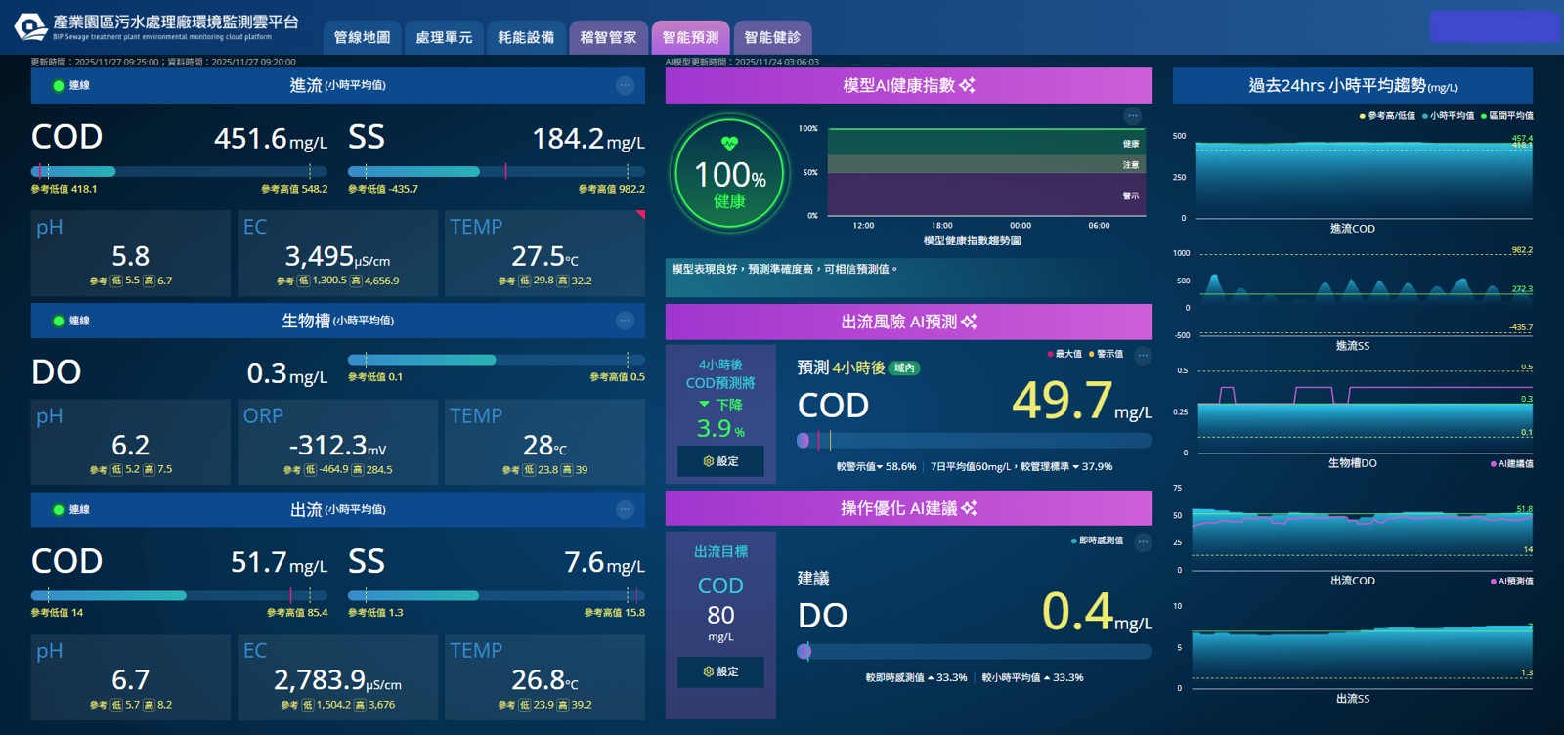Click the ellipsis icon in 模型AI健康指數 panel
Screen dimensions: 1564x735
1132,116
